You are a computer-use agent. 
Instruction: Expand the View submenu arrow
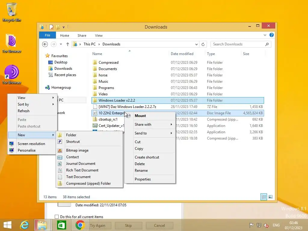(53, 98)
